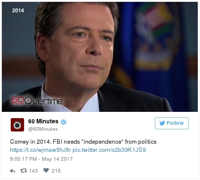Click the Twitter bird in Follow button

pyautogui.click(x=162, y=123)
